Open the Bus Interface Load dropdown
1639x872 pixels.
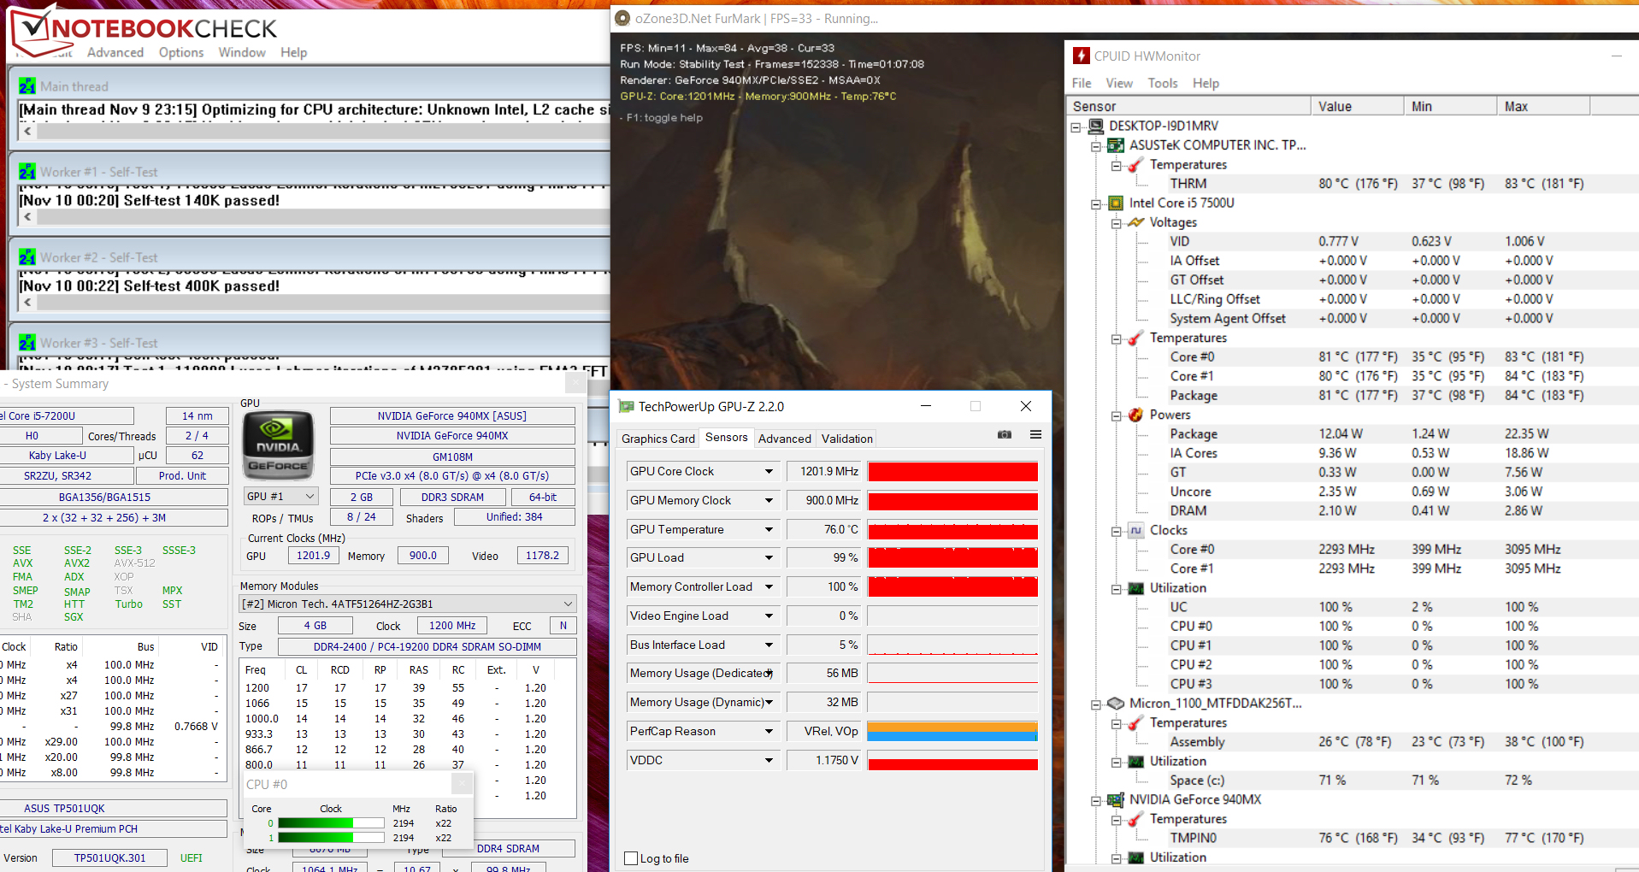pos(769,645)
